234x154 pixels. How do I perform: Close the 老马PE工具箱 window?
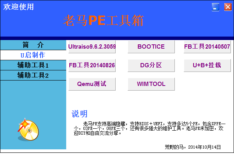[228, 7]
